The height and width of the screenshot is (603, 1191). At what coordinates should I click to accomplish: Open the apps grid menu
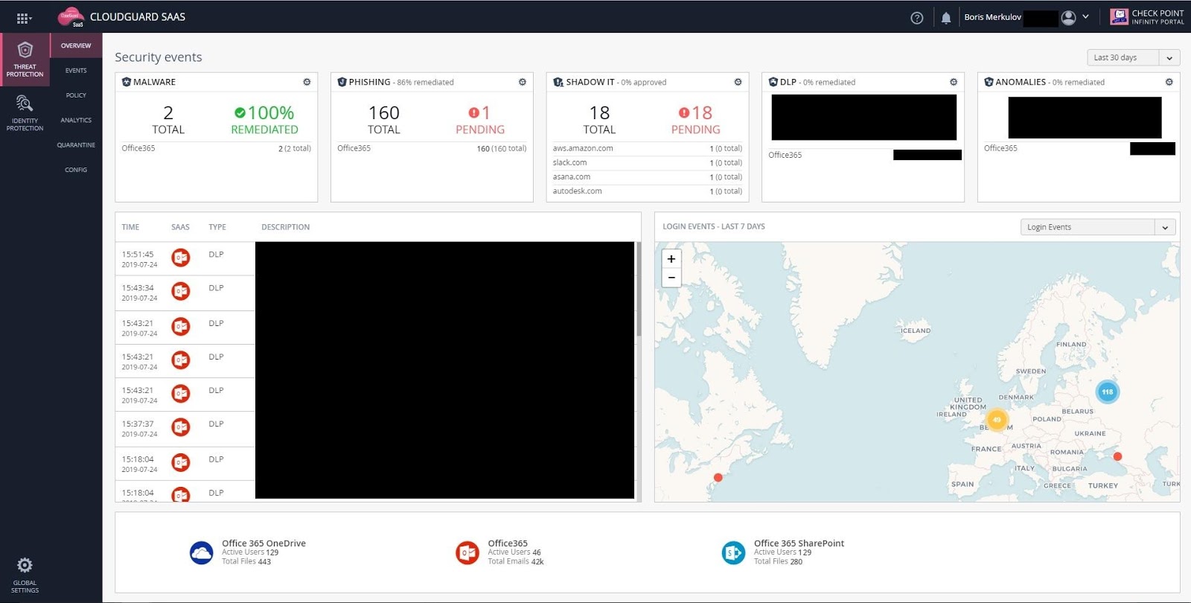pyautogui.click(x=23, y=18)
